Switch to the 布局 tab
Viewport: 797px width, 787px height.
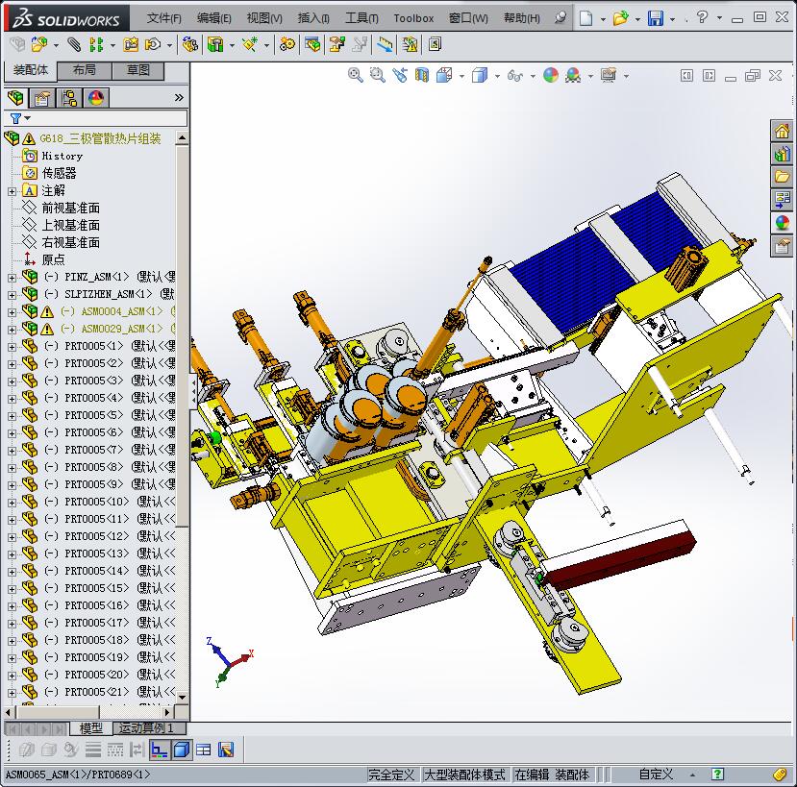pyautogui.click(x=84, y=70)
